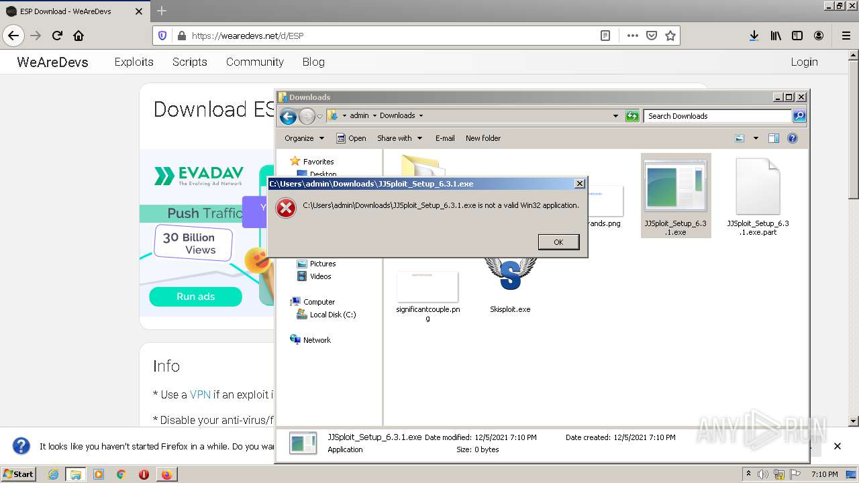The width and height of the screenshot is (859, 483).
Task: Open volume control in system tray
Action: [764, 474]
